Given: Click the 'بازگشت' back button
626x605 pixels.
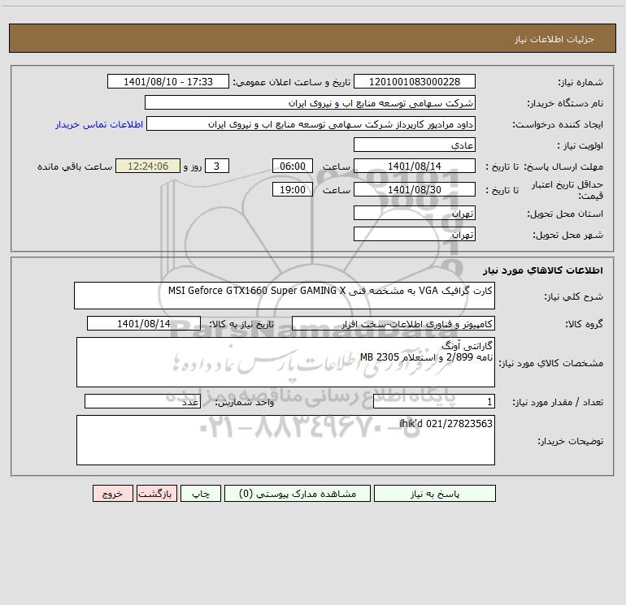Looking at the screenshot, I should pyautogui.click(x=156, y=493).
